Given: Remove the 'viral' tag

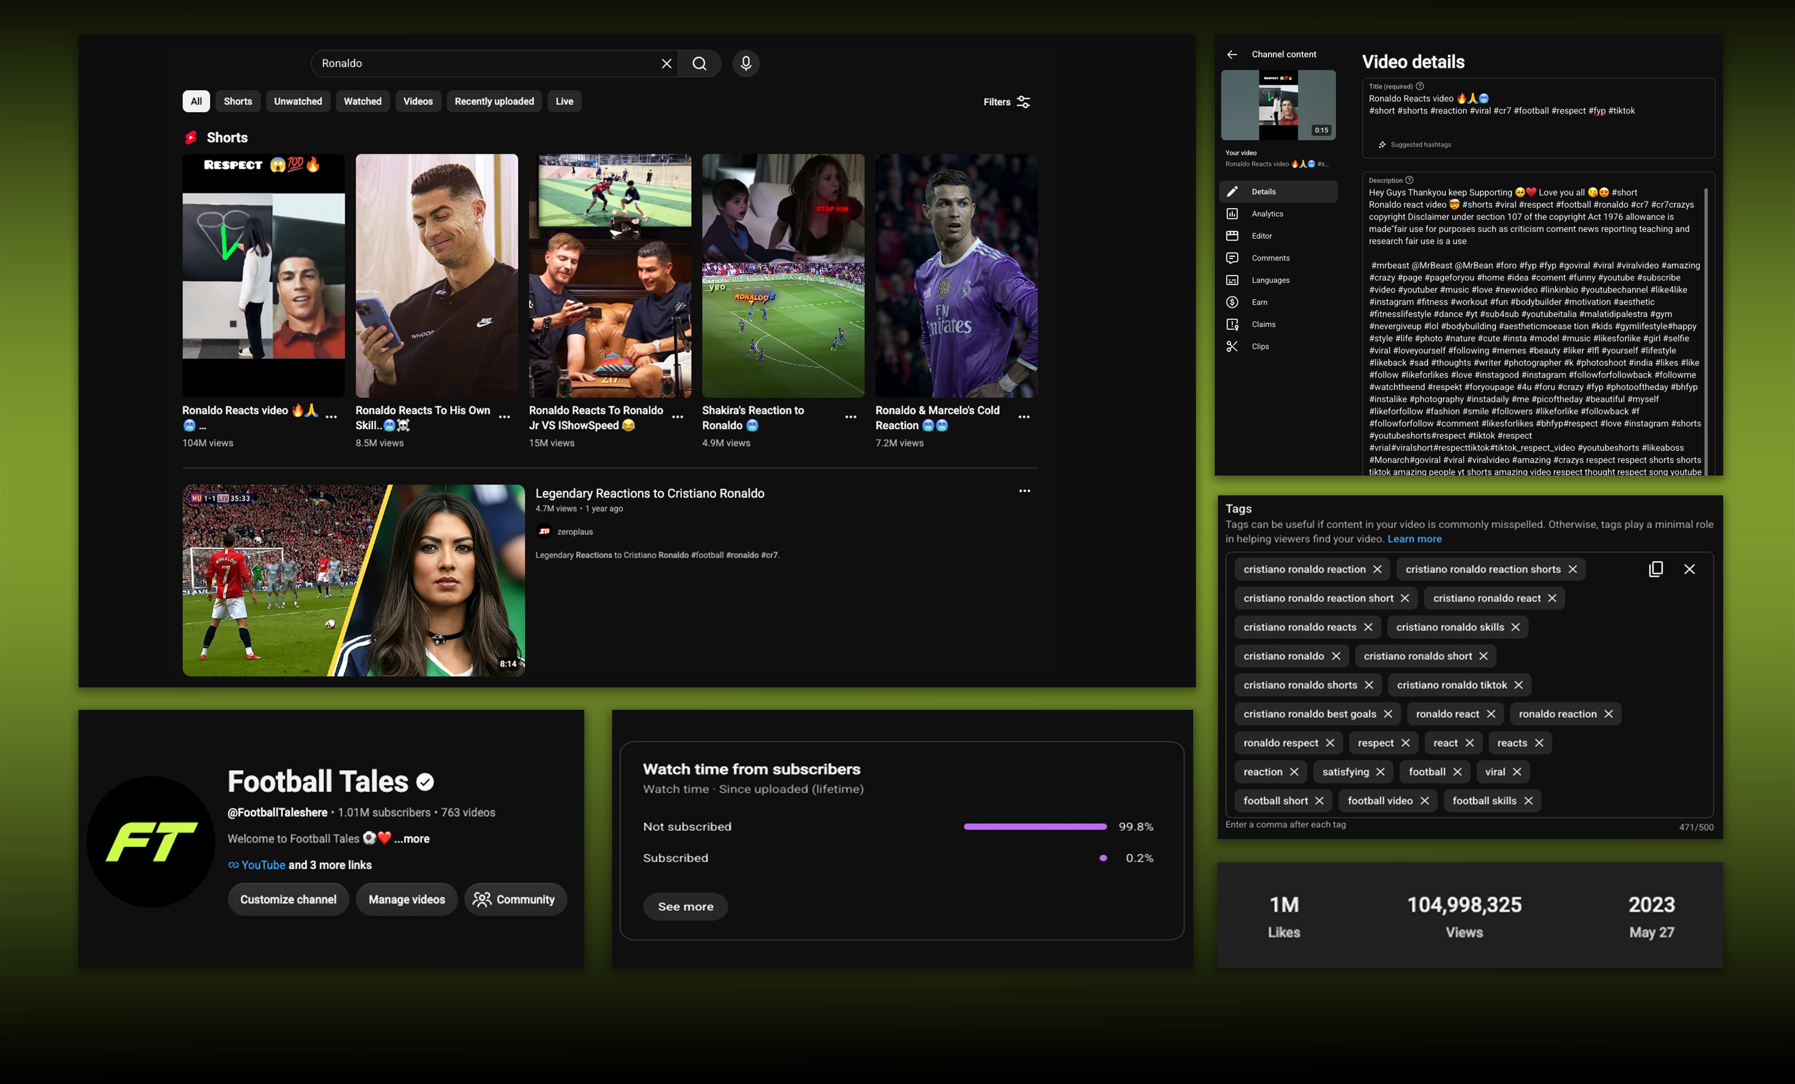Looking at the screenshot, I should (x=1517, y=772).
